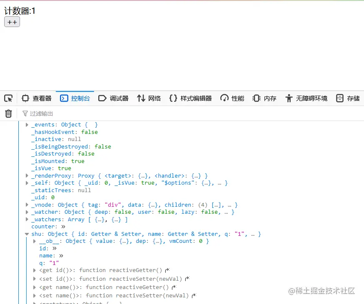Jump to <set name()> reactiveSetter definition

click(x=194, y=296)
